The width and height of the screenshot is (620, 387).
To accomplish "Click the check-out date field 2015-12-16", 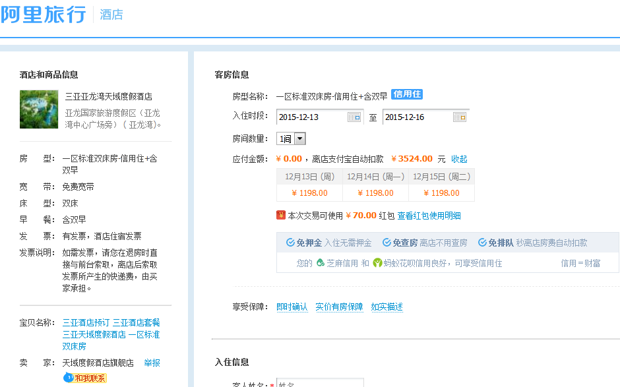I will 416,117.
